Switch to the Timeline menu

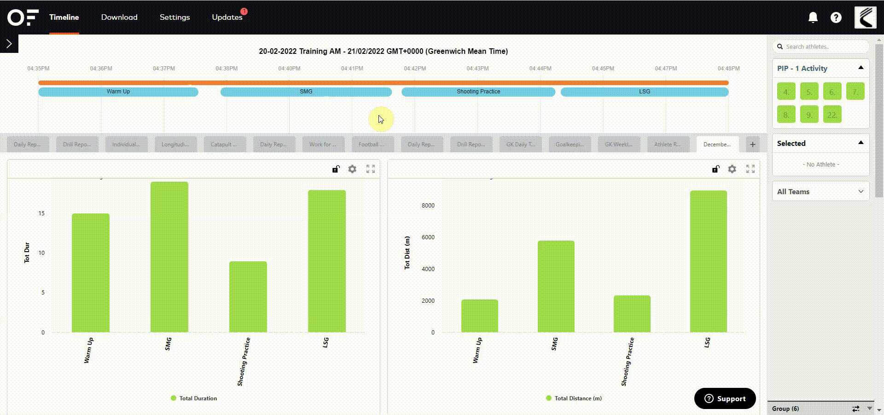click(x=64, y=17)
